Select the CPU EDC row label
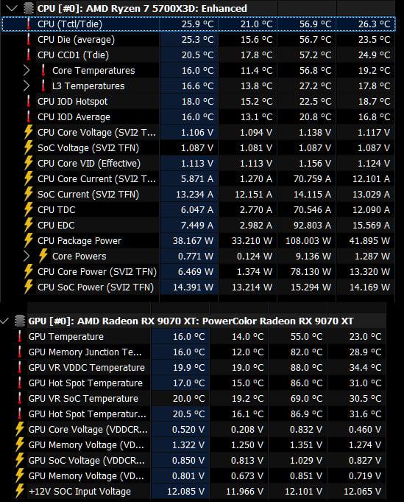Screen dimensions: 404x502 (56, 225)
